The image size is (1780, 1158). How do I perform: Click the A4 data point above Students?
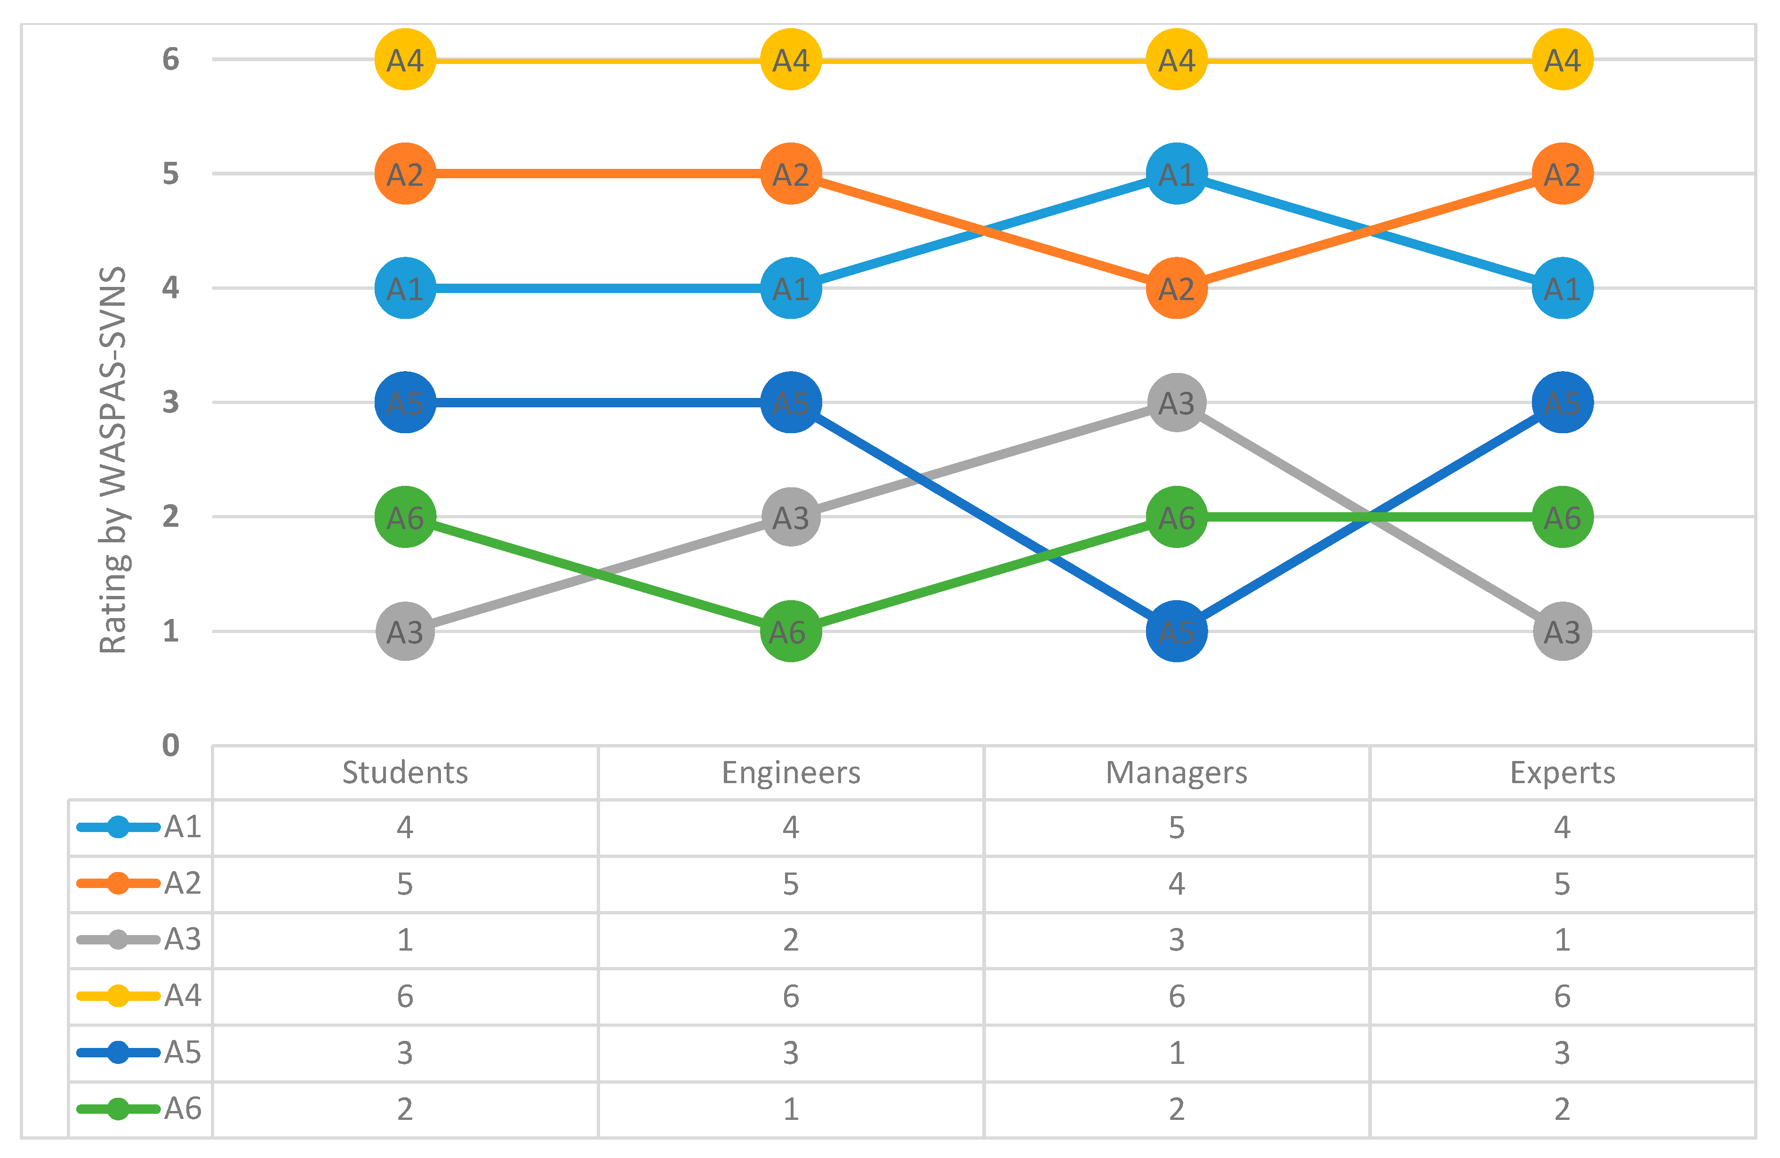pyautogui.click(x=405, y=60)
